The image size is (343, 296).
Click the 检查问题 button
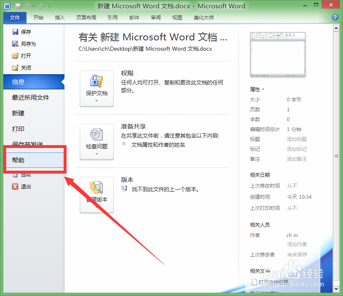pyautogui.click(x=97, y=142)
